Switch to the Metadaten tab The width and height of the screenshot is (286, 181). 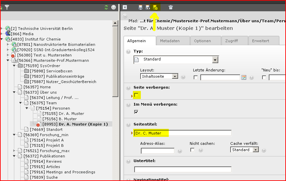click(170, 41)
